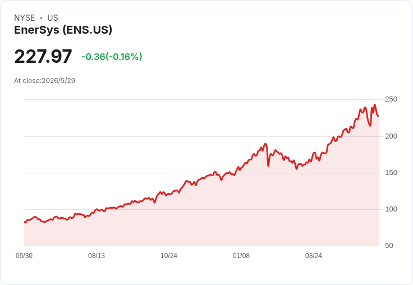
Task: Select the 10/24 date axis label
Action: tap(169, 255)
